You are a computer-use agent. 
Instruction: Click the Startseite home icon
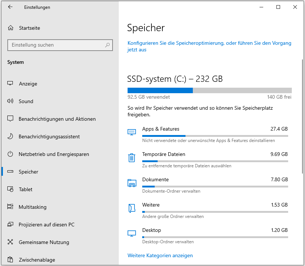pyautogui.click(x=10, y=28)
